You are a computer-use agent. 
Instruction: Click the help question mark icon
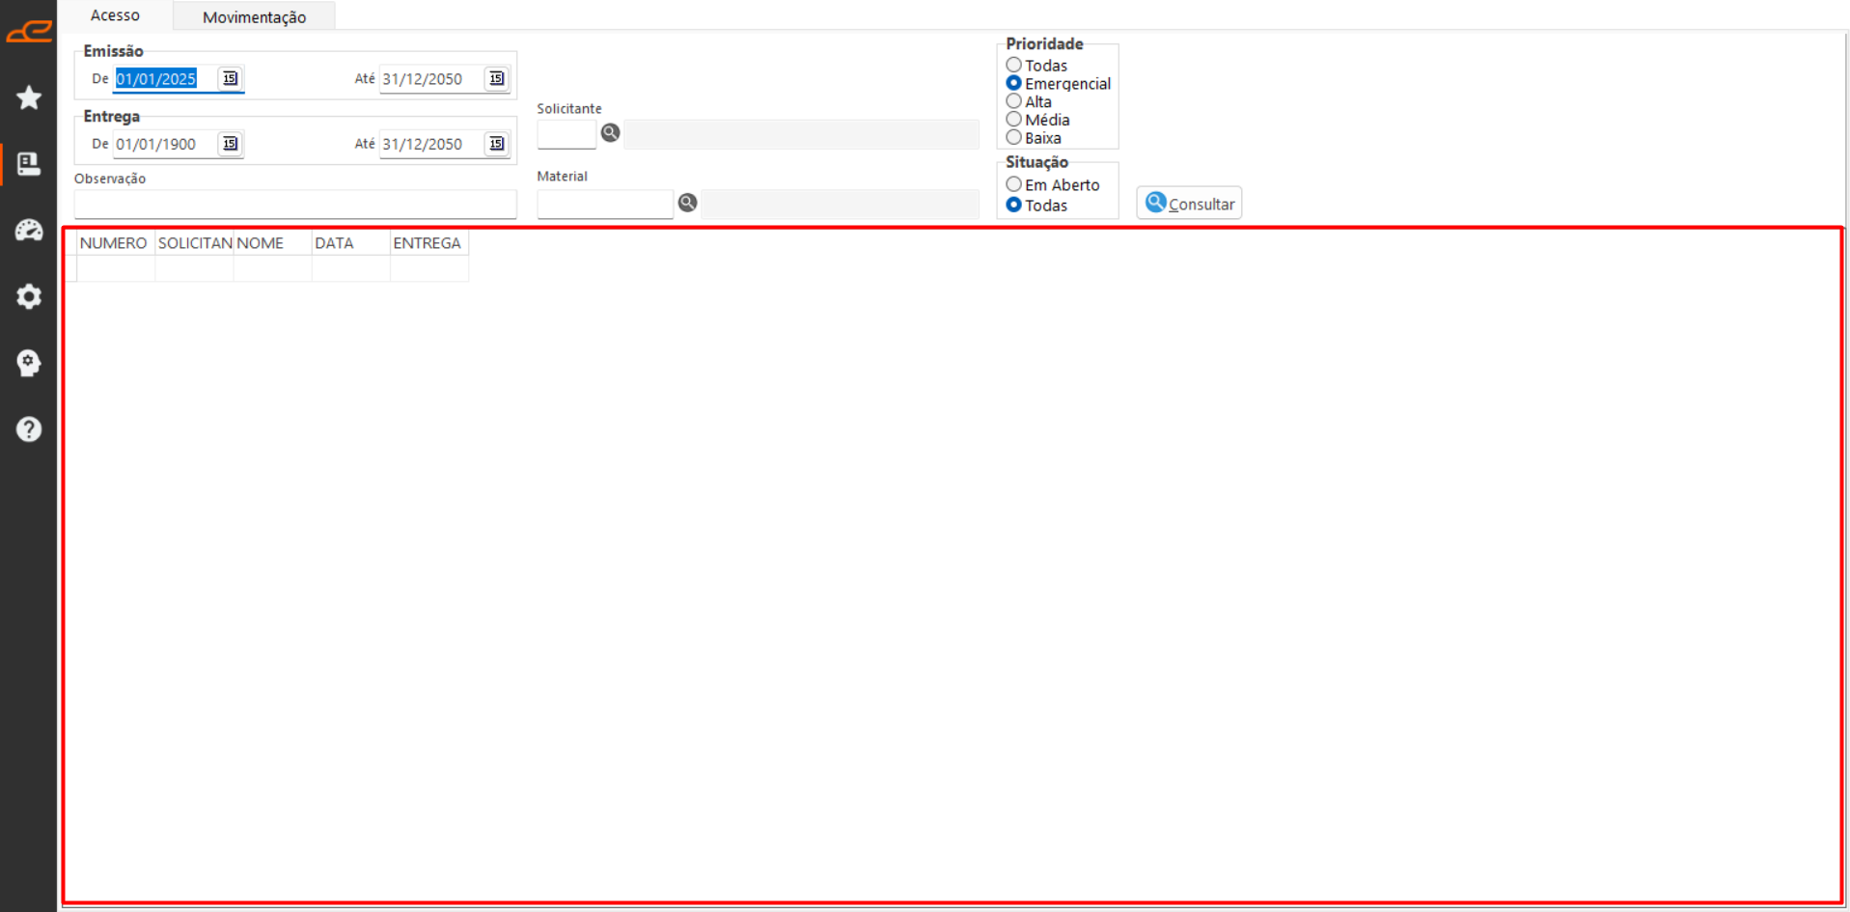[x=29, y=428]
